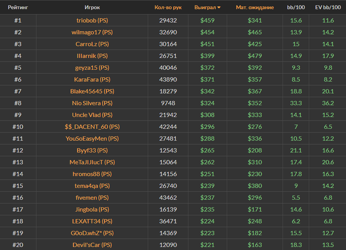Click $$_DACENT_60 (PS) player link
The image size is (346, 250).
92,127
